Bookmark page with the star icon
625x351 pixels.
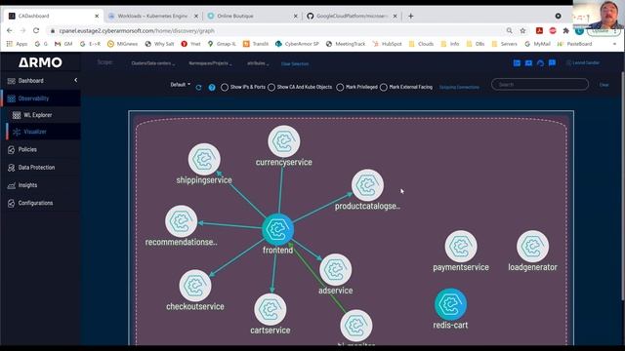coord(522,30)
